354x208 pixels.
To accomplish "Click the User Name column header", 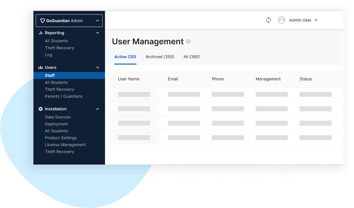I will (128, 79).
